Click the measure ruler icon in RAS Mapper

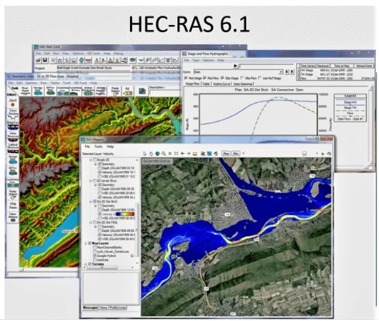[195, 154]
